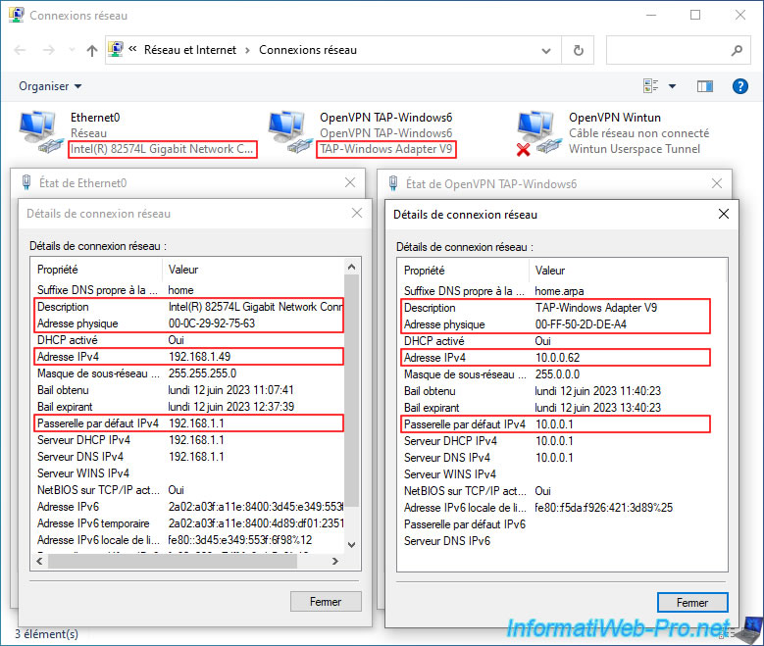
Task: Select the OpenVPN TAP-Windows6 adapter icon
Action: click(290, 132)
